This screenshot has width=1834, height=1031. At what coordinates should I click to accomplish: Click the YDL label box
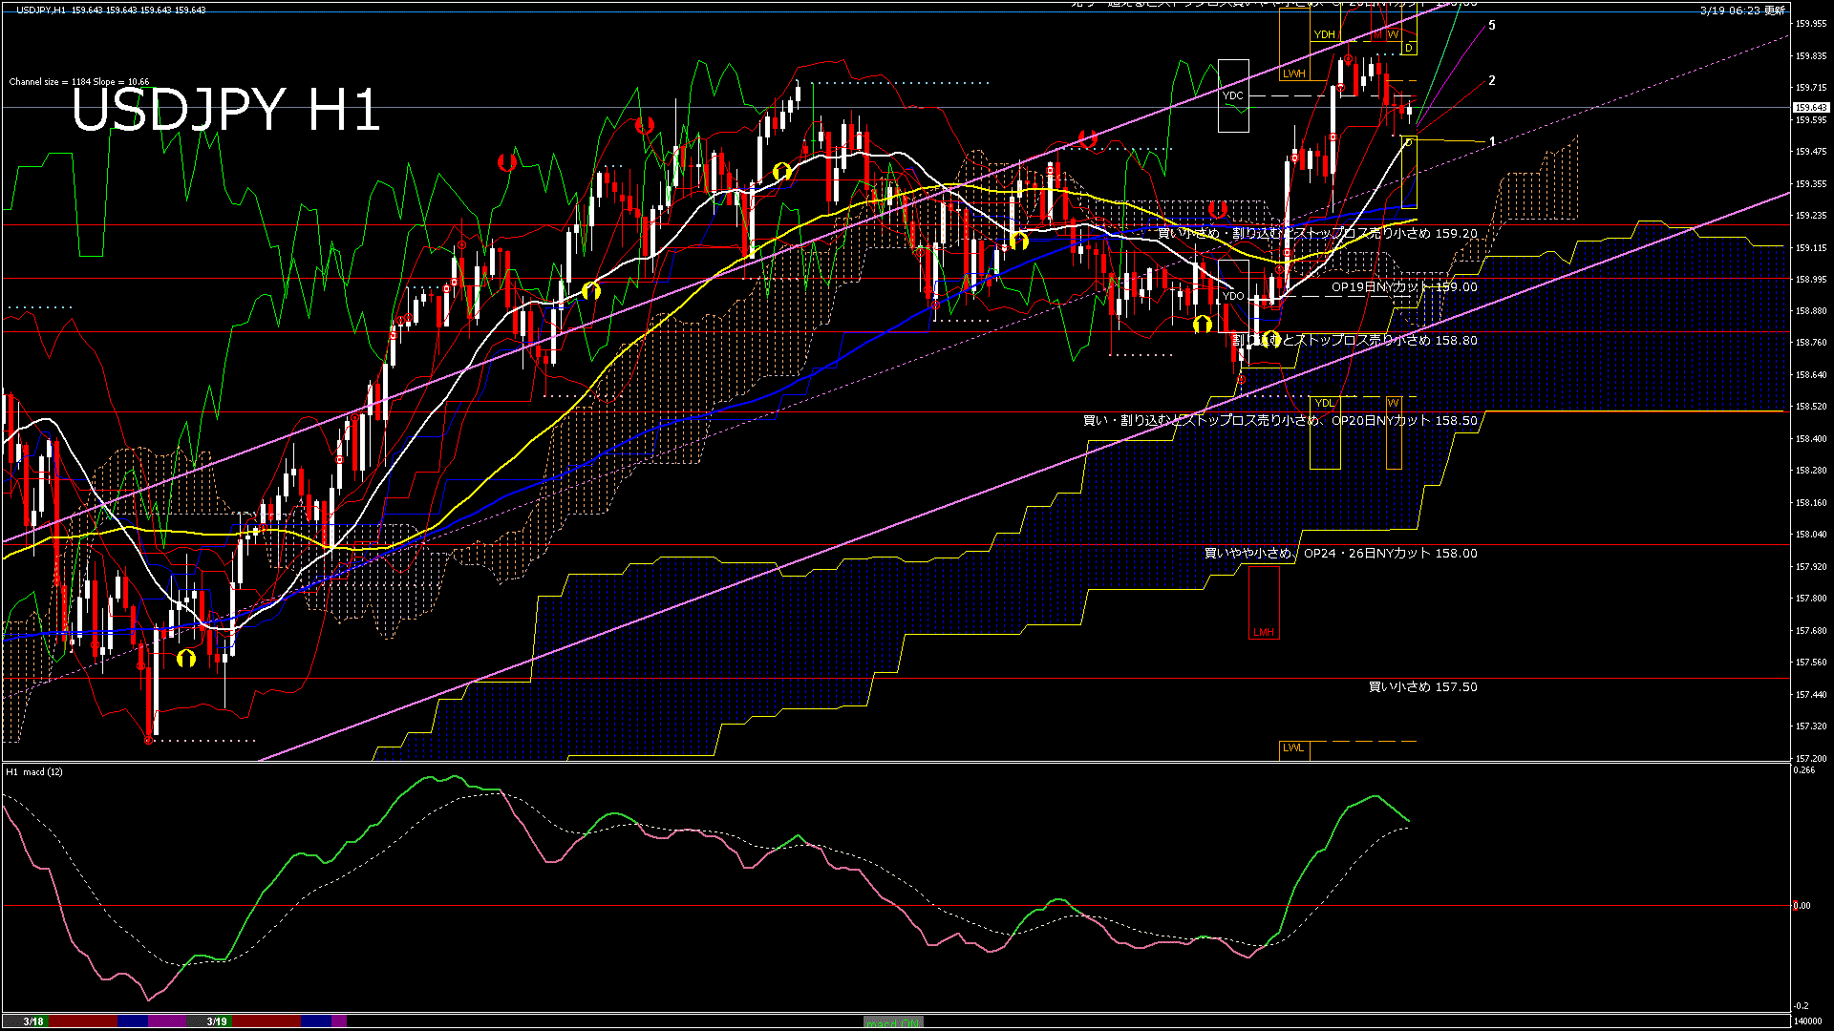point(1324,403)
